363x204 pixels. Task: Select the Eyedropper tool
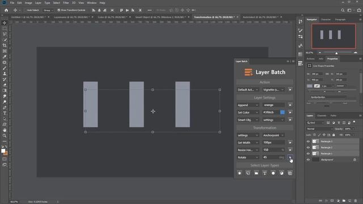pos(5,57)
